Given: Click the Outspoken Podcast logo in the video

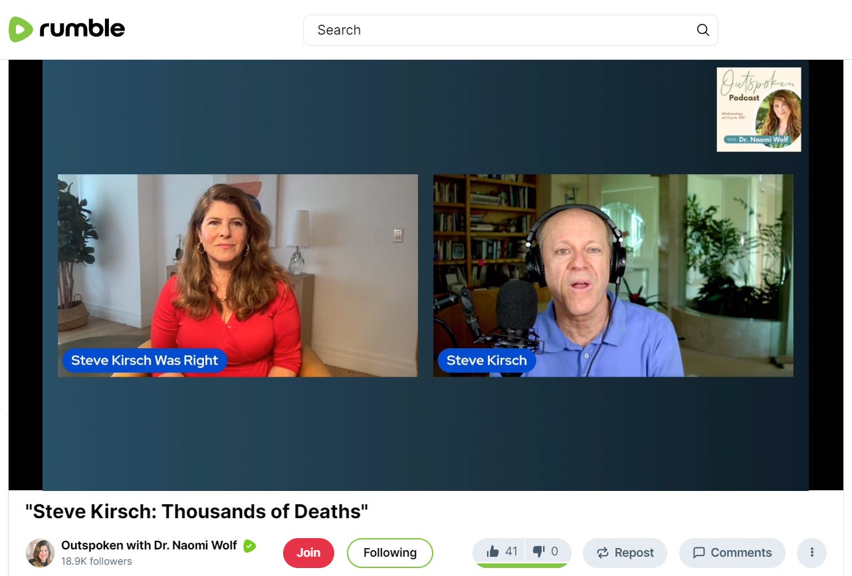Looking at the screenshot, I should pyautogui.click(x=758, y=110).
